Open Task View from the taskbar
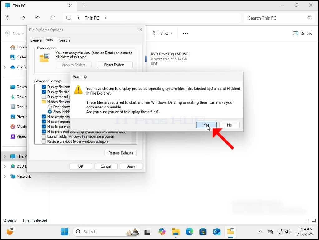This screenshot has height=240, width=319. coord(148,232)
